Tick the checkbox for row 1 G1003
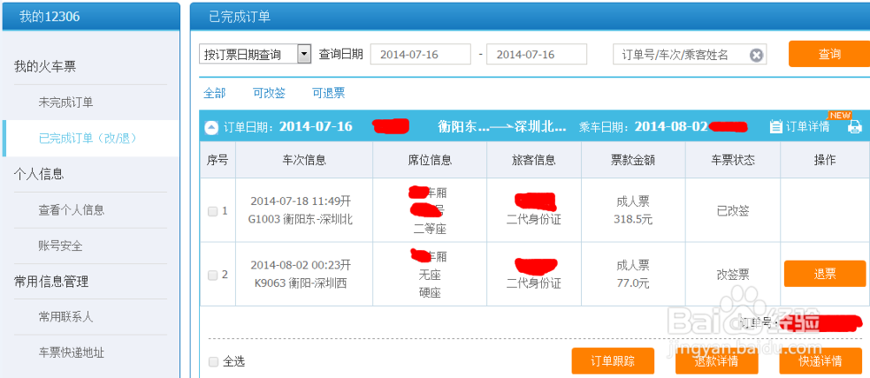Image resolution: width=870 pixels, height=378 pixels. 212,211
